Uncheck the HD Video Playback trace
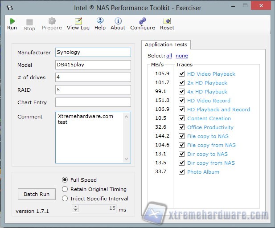The height and width of the screenshot is (228, 275). coord(181,74)
